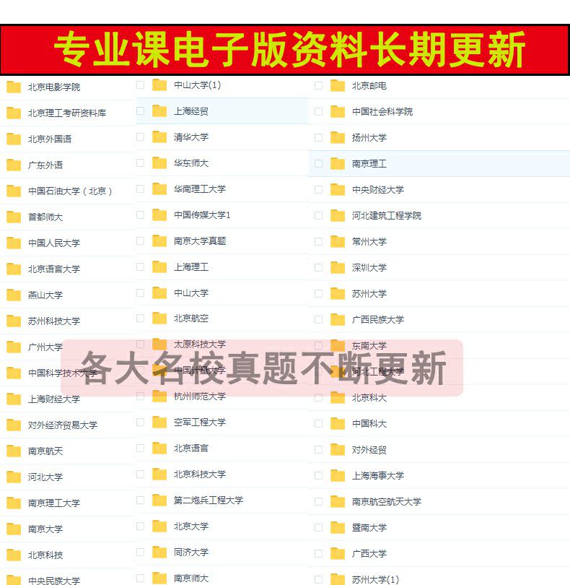This screenshot has height=585, width=570.
Task: Select the 北京大学 folder name
Action: 191,526
